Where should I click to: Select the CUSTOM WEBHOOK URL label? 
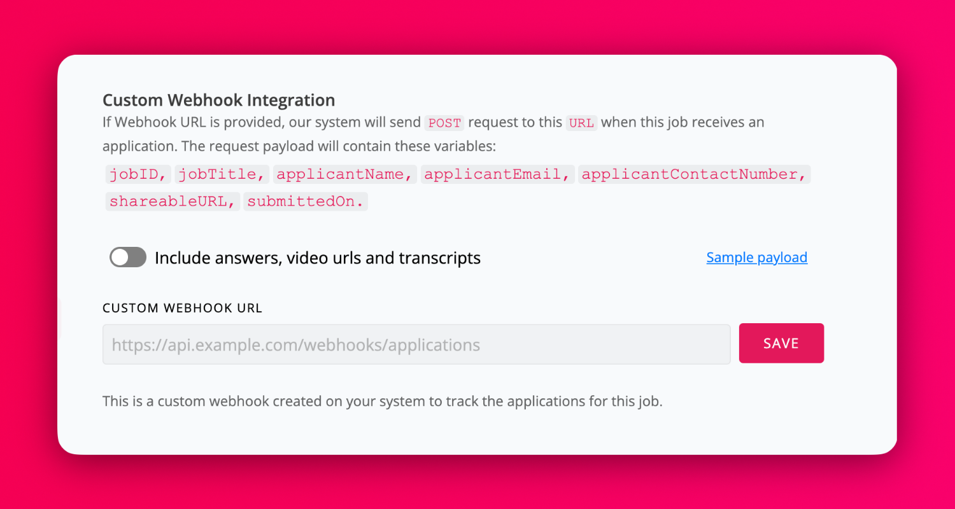pyautogui.click(x=182, y=307)
